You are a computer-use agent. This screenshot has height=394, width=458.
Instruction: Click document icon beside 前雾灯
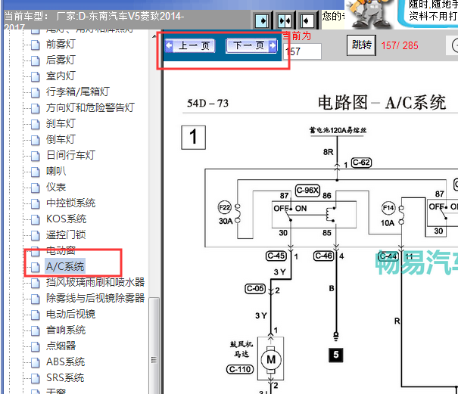[36, 45]
